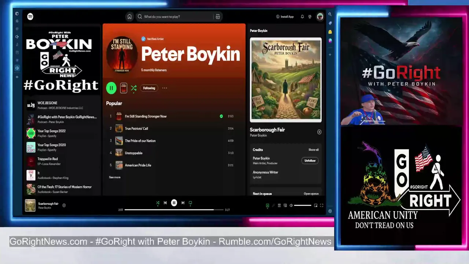Screen dimensions: 469x264
Task: Mute with the volume speaker icon
Action: tap(291, 205)
